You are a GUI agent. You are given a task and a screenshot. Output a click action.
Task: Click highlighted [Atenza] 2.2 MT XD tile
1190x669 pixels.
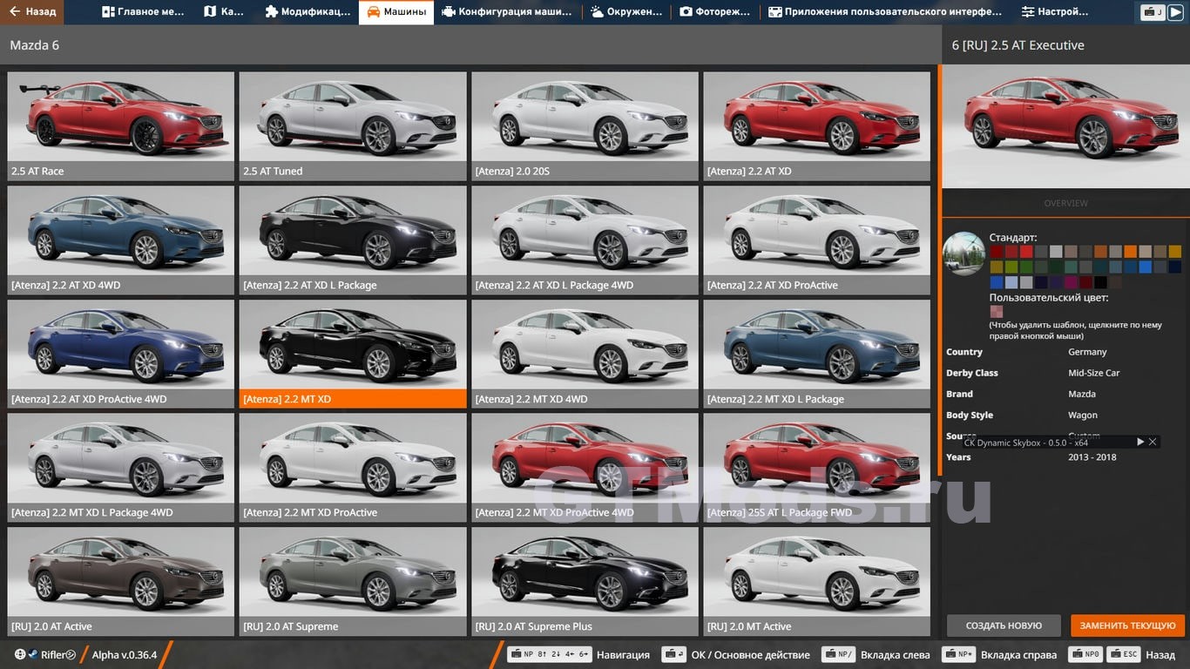pyautogui.click(x=353, y=354)
